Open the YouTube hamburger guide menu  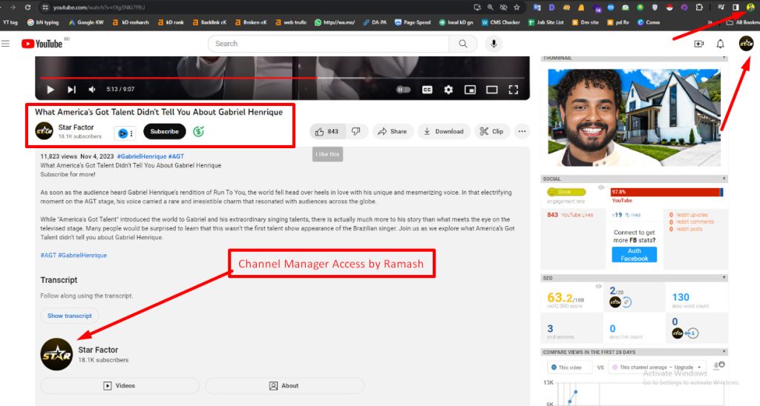point(5,44)
